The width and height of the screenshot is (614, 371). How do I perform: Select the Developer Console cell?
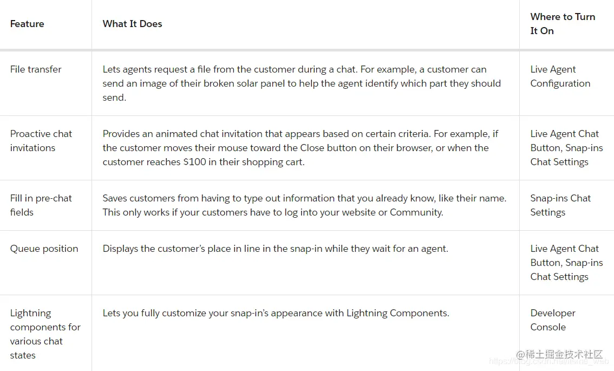tap(552, 320)
